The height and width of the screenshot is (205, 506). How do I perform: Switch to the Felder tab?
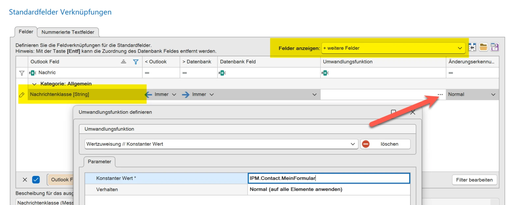(26, 32)
